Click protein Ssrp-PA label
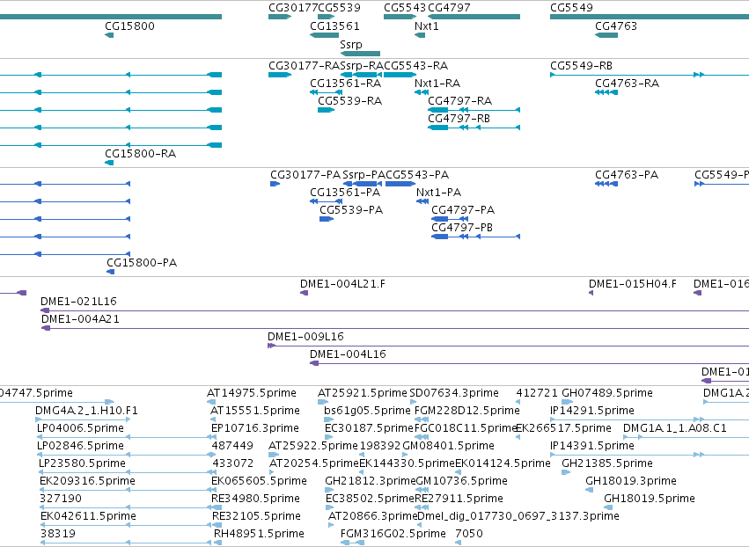This screenshot has height=547, width=749. pos(364,175)
